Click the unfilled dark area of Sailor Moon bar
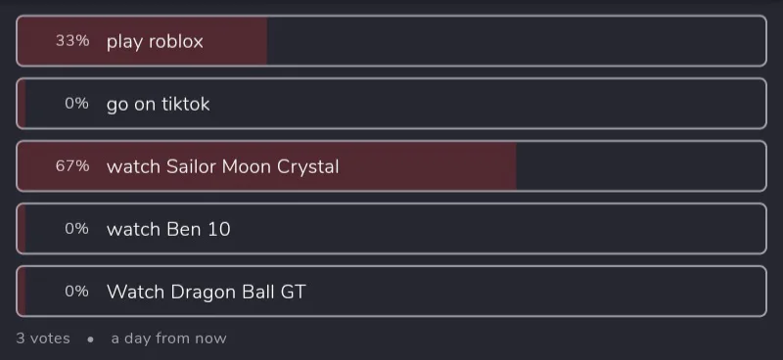The width and height of the screenshot is (783, 360). click(x=641, y=166)
